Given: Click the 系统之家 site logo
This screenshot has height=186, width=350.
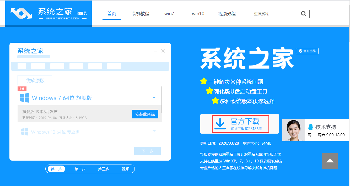Looking at the screenshot, I should 49,13.
